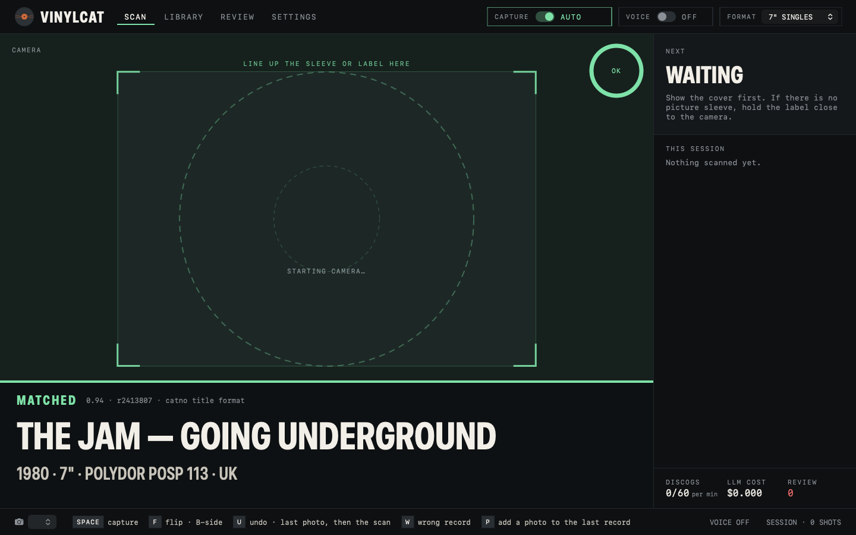The image size is (856, 535).
Task: Click the LLM cost $0.000 value
Action: 744,493
